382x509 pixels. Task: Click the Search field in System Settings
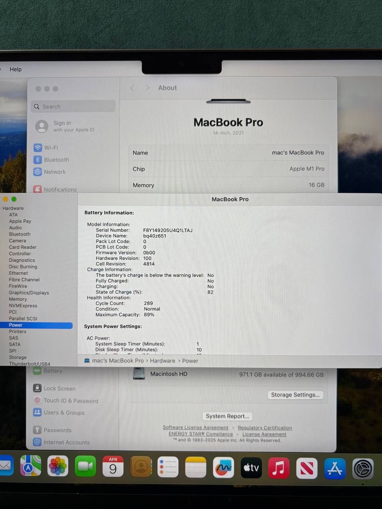coord(73,107)
